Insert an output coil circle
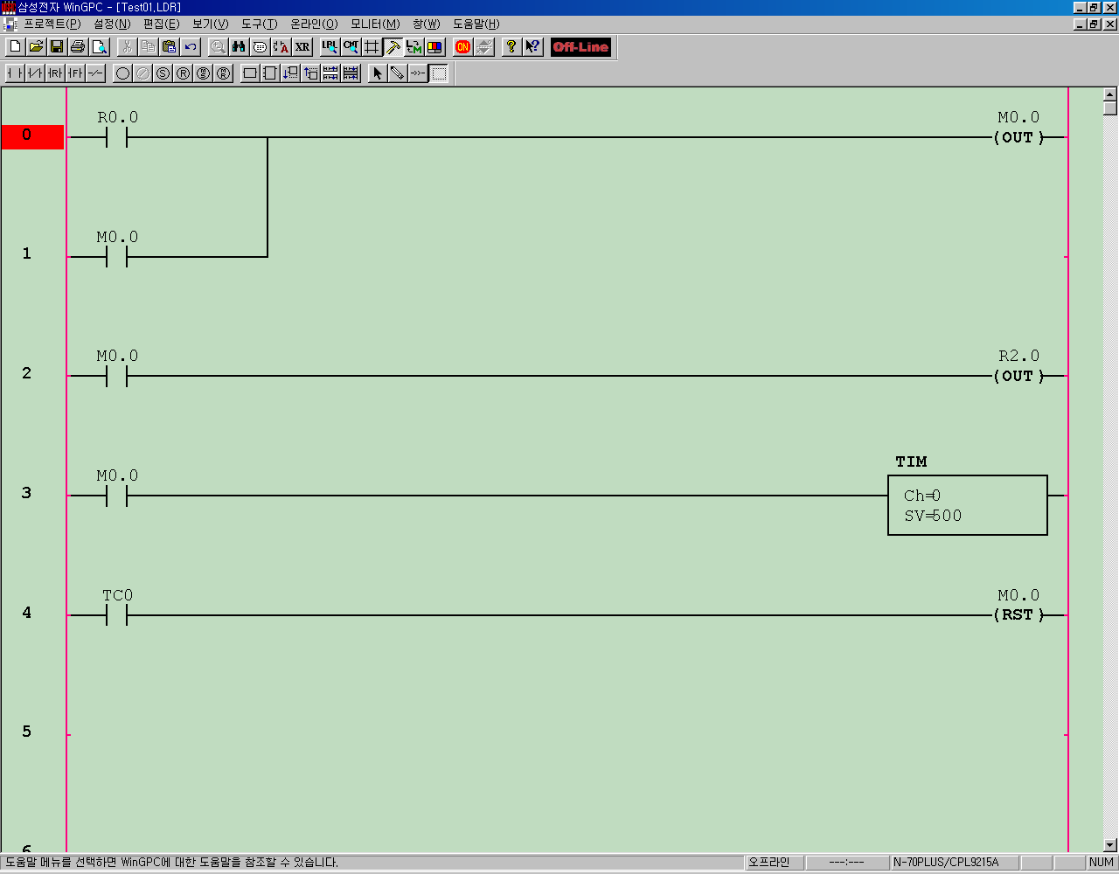 pyautogui.click(x=122, y=73)
